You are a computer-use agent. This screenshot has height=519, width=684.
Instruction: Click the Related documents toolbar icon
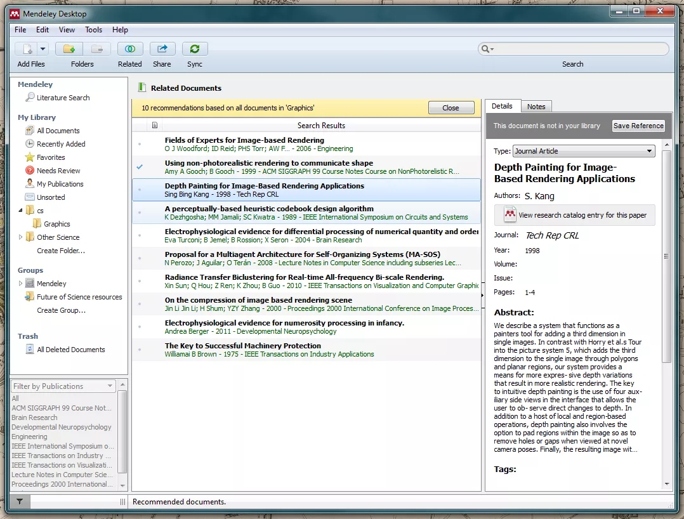(130, 49)
